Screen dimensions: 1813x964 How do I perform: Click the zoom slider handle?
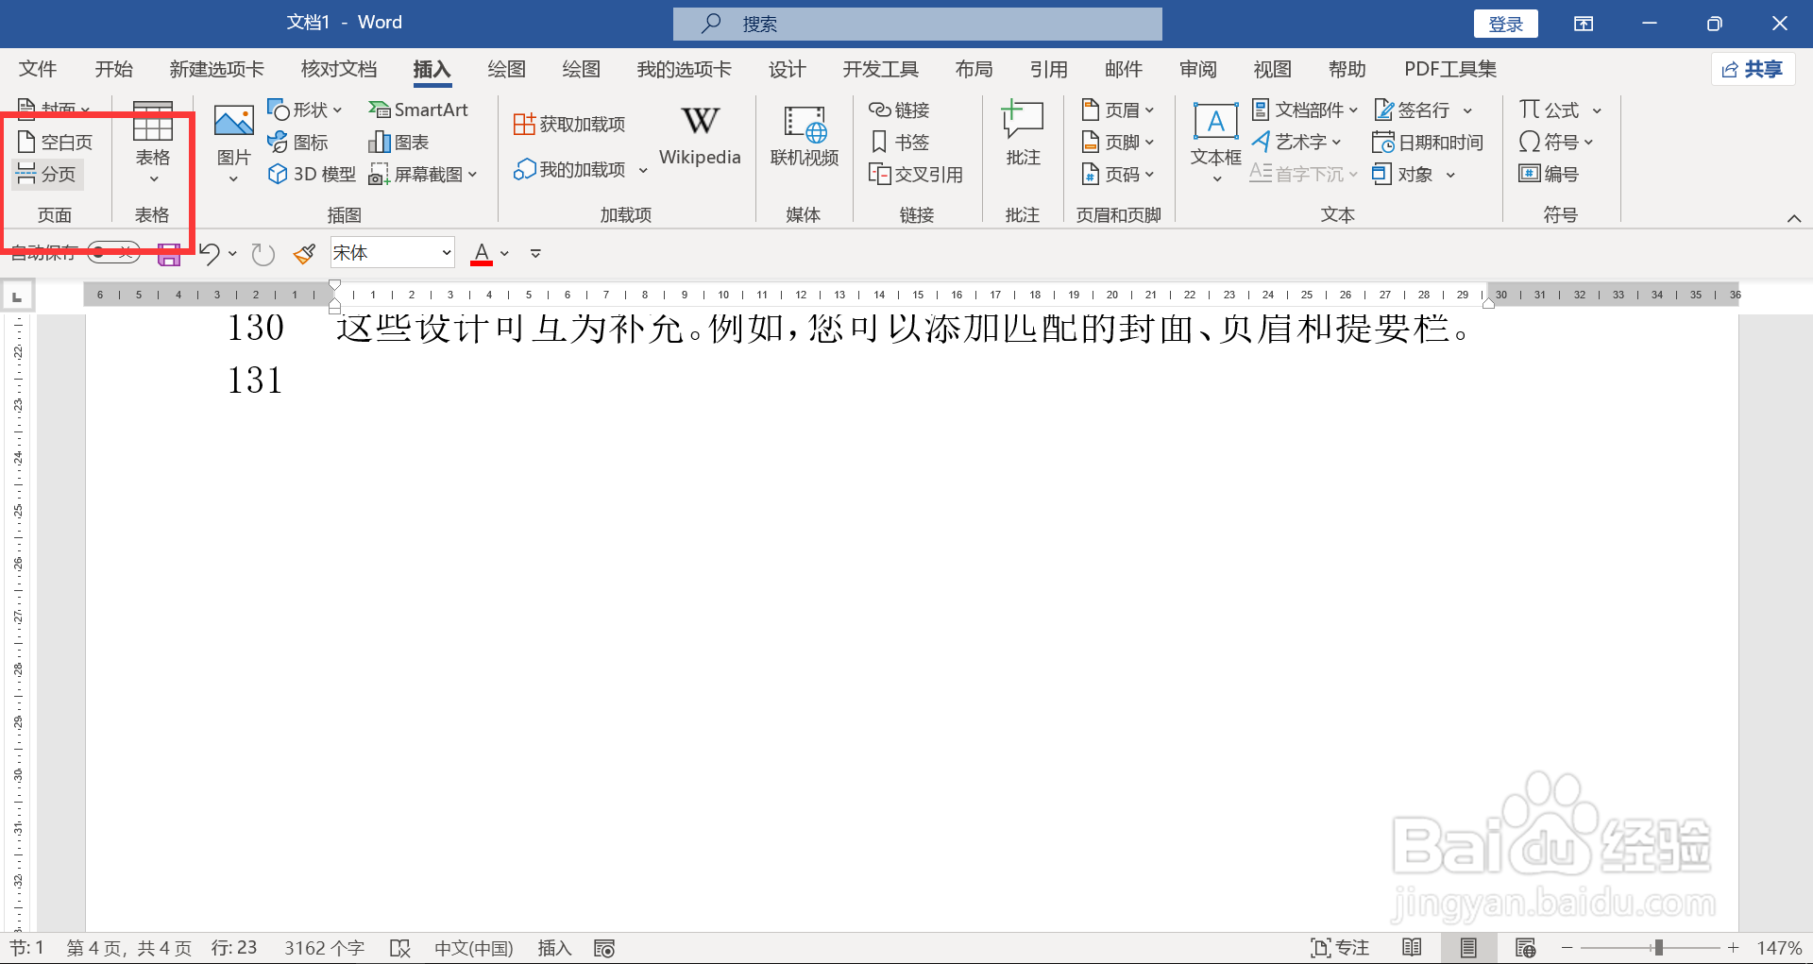pos(1658,948)
